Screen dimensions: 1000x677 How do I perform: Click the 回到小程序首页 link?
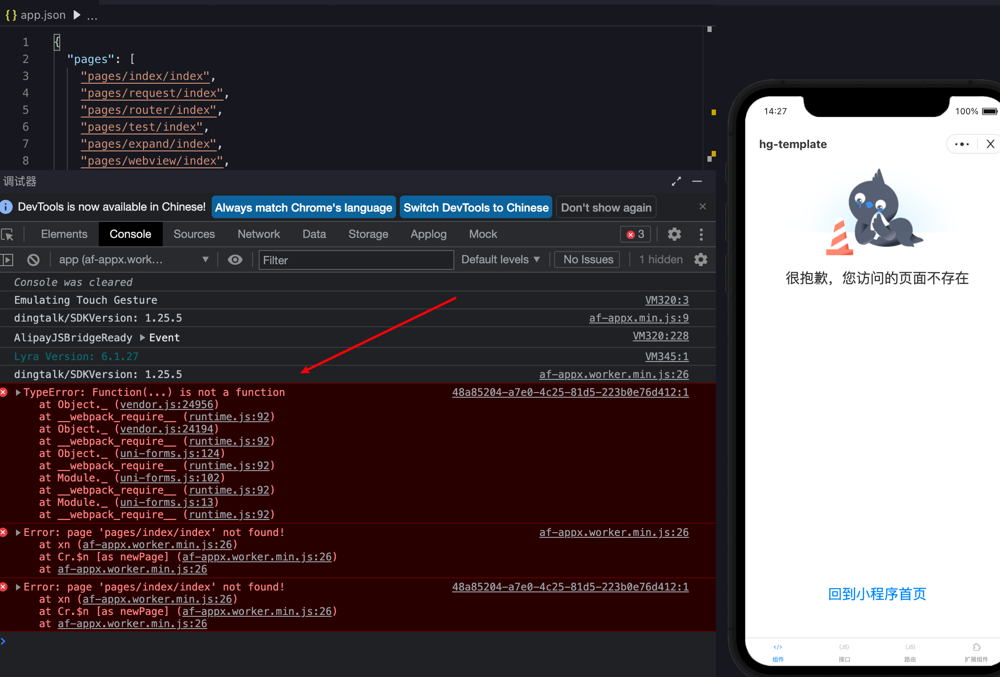[876, 594]
